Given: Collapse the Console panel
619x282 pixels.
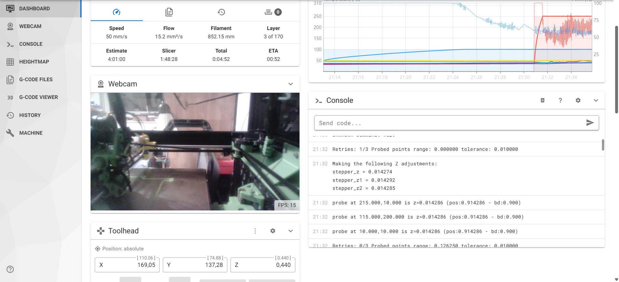Looking at the screenshot, I should coord(596,100).
